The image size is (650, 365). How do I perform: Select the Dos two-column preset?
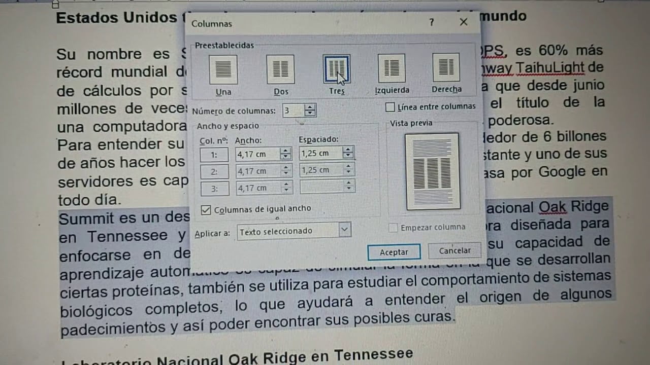[x=280, y=69]
